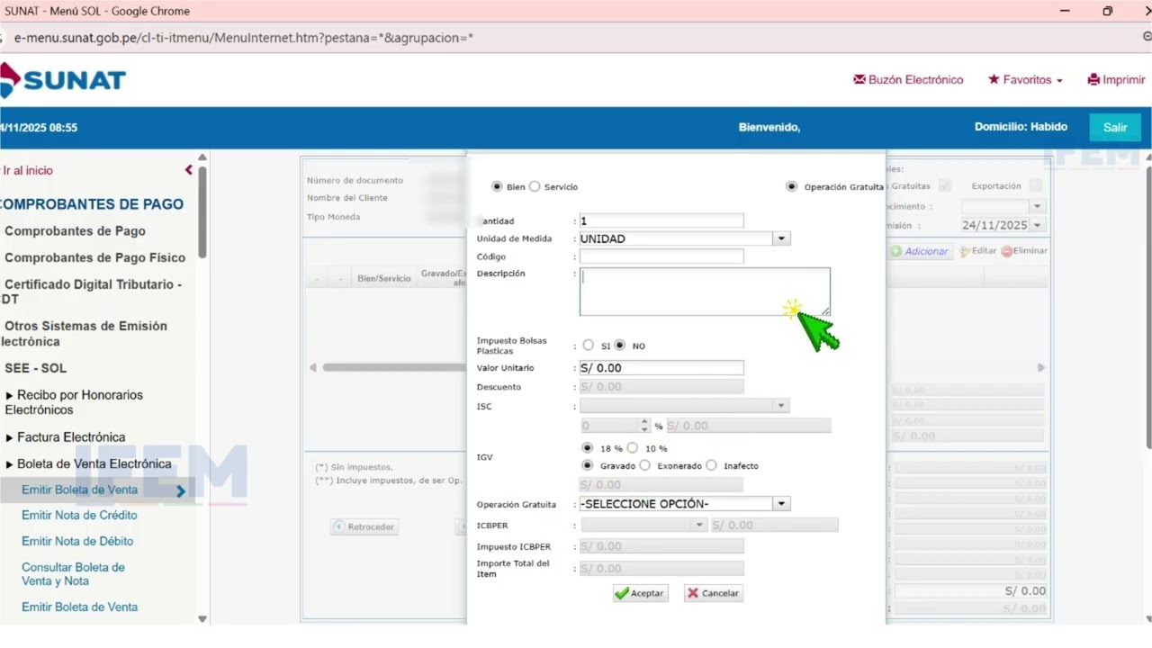Toggle Gratuitas checkbox in background
The height and width of the screenshot is (648, 1152).
[x=944, y=185]
